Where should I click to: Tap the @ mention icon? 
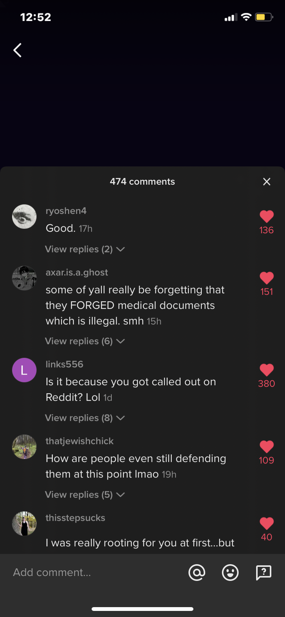pos(197,572)
